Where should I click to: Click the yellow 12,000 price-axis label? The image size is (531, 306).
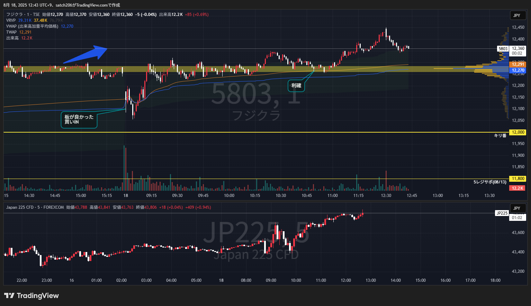coord(518,132)
